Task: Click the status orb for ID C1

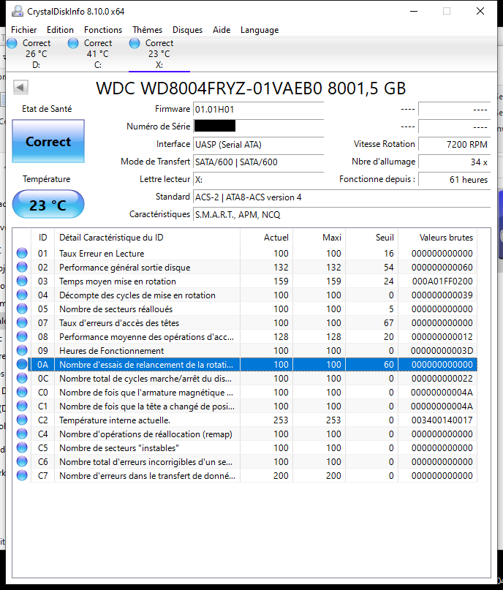Action: tap(22, 406)
